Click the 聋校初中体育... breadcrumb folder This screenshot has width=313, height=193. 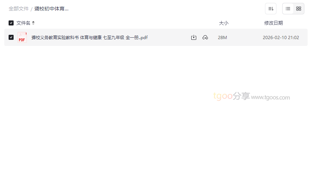point(51,9)
